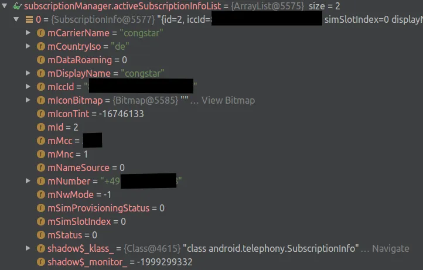Open the View Bitmap link
Image resolution: width=423 pixels, height=270 pixels.
click(x=228, y=100)
